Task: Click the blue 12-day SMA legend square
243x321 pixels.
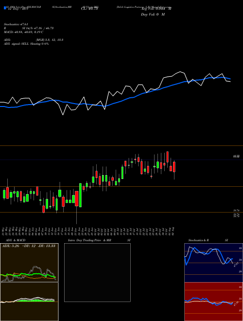Action: 5,8
